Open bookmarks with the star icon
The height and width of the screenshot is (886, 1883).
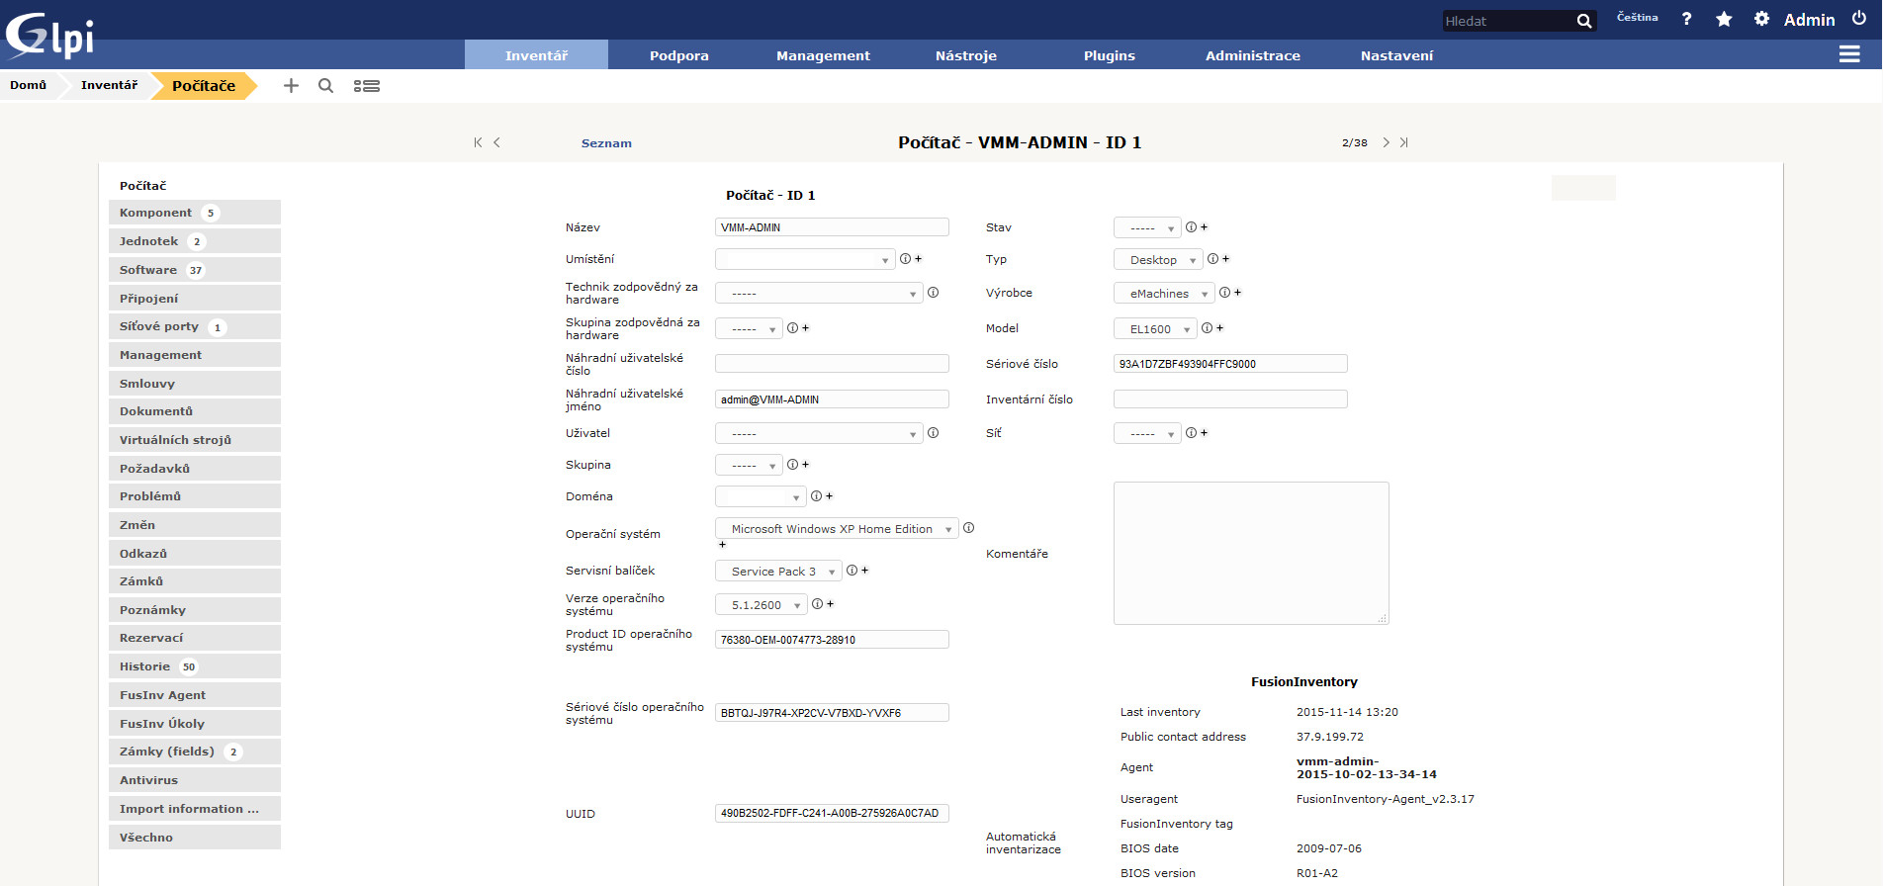pos(1724,19)
